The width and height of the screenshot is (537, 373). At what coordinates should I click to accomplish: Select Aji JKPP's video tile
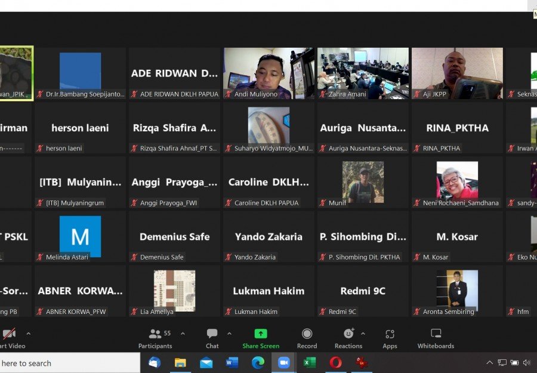tap(457, 73)
